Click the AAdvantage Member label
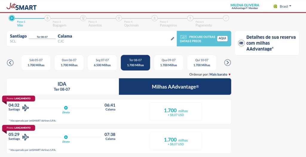Viewport: 306px width, 157px height. coord(245,8)
